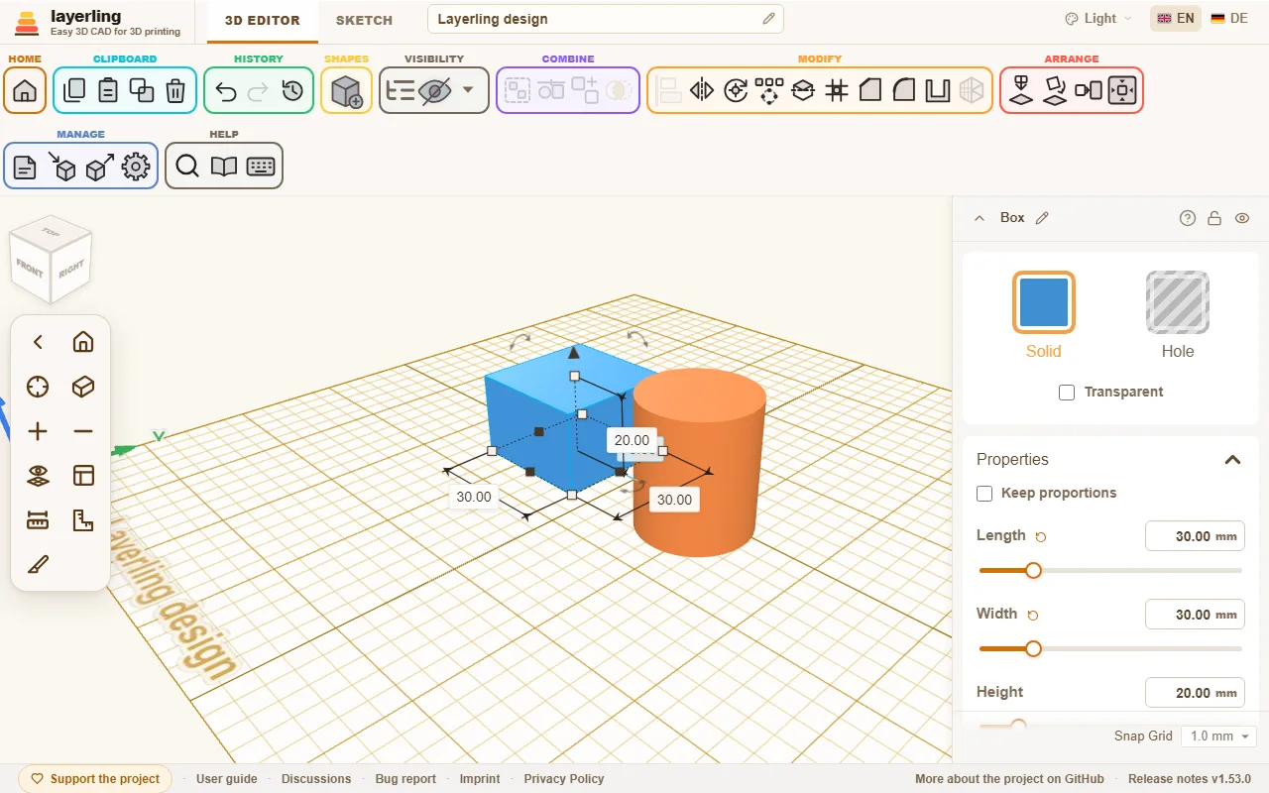Open settings gear in Manage
This screenshot has height=793, width=1269.
[136, 168]
